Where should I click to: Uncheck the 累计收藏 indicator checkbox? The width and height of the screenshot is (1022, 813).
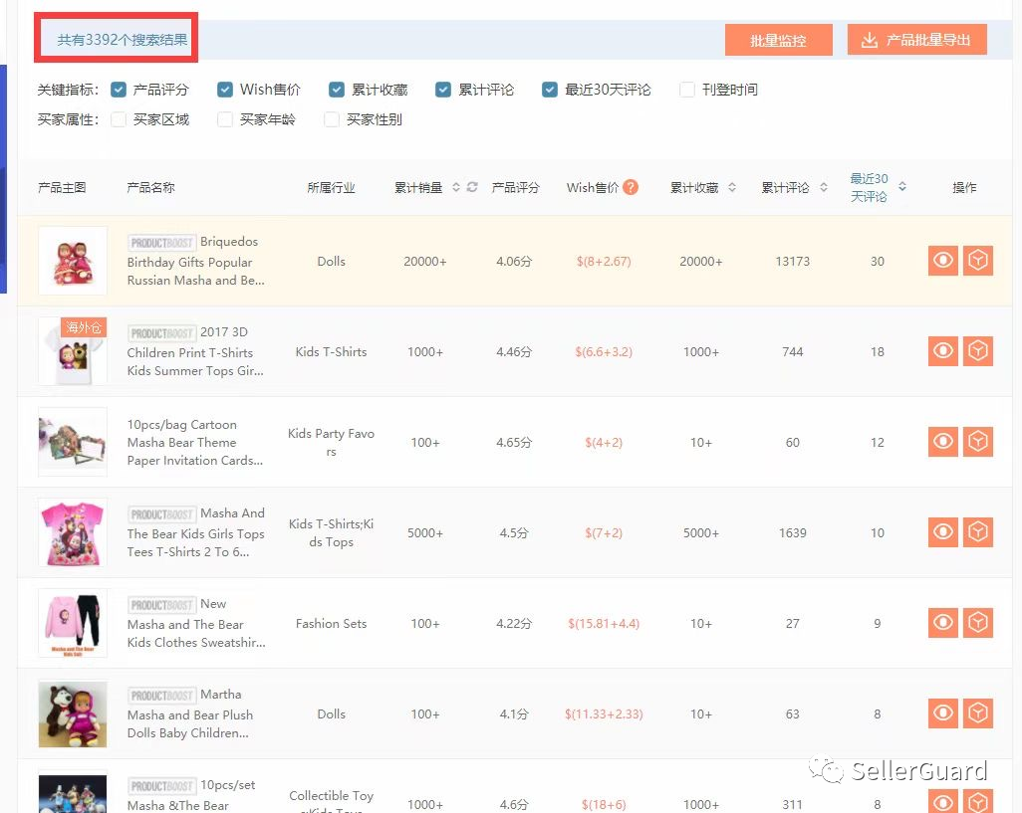click(x=337, y=90)
